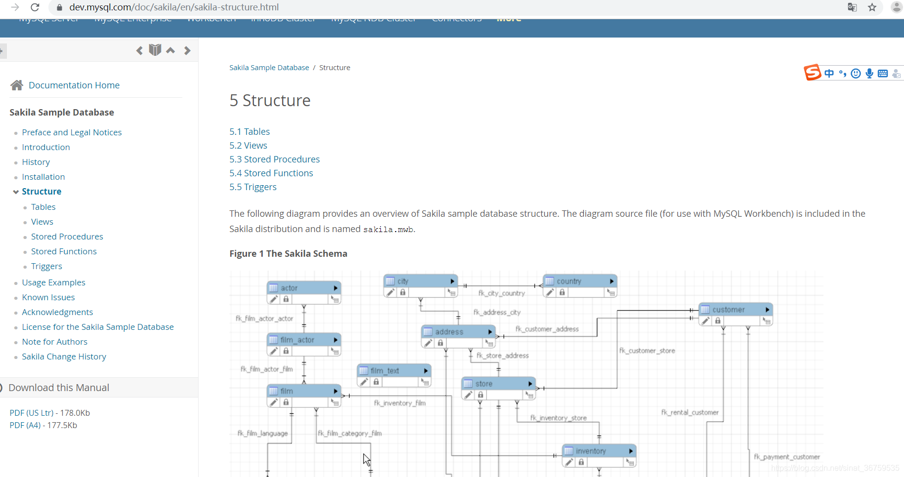Open Known Issues in sidebar
904x477 pixels.
pos(48,297)
